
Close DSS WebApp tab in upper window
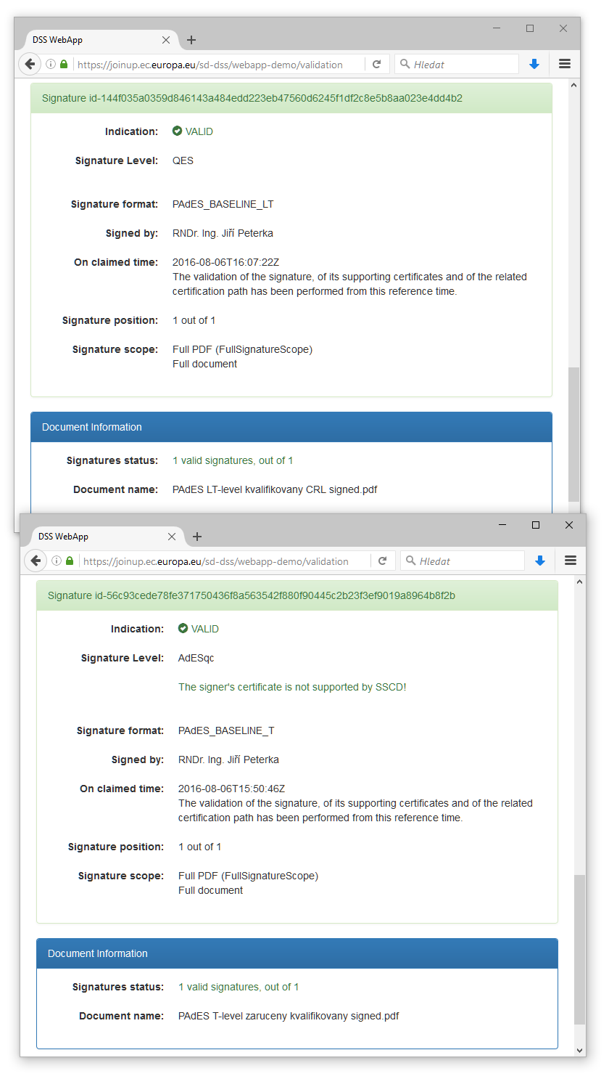pyautogui.click(x=166, y=40)
